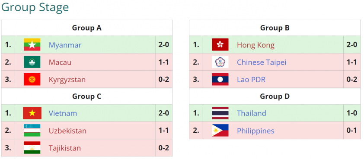Open the Philippines team link
Image resolution: width=364 pixels, height=159 pixels.
255,131
